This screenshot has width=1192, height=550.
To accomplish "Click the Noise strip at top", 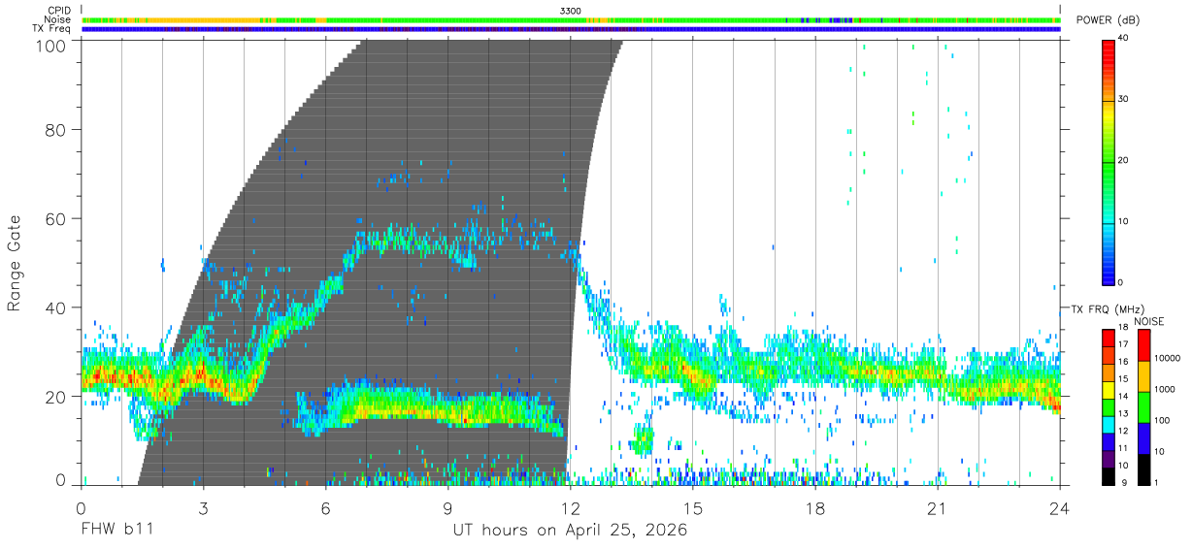I will (x=571, y=19).
